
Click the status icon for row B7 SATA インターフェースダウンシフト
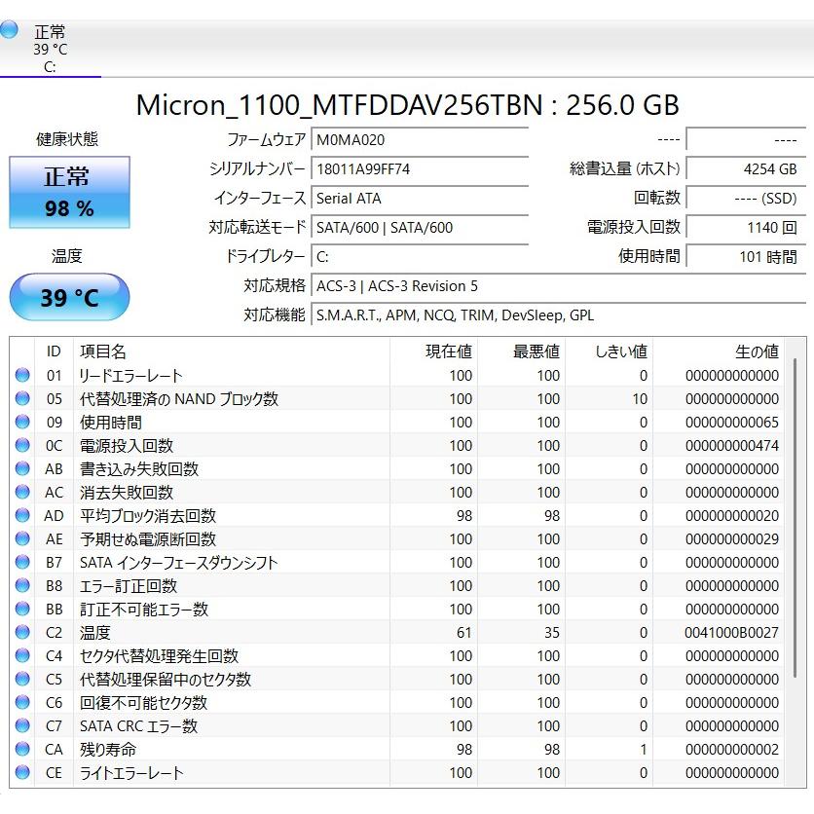[22, 562]
